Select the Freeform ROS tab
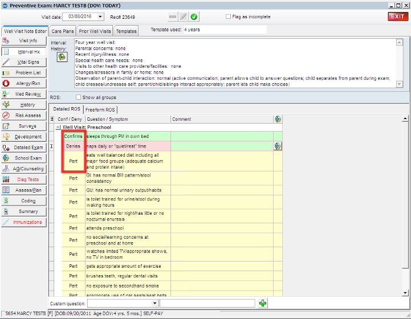The width and height of the screenshot is (411, 319). 100,110
